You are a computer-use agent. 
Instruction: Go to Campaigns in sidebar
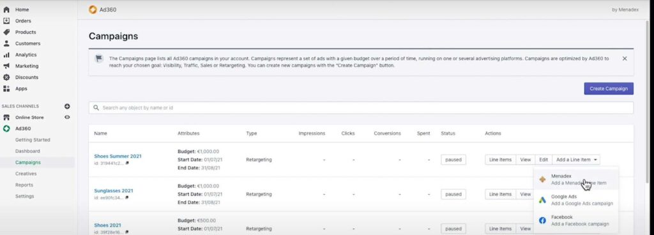pyautogui.click(x=28, y=162)
